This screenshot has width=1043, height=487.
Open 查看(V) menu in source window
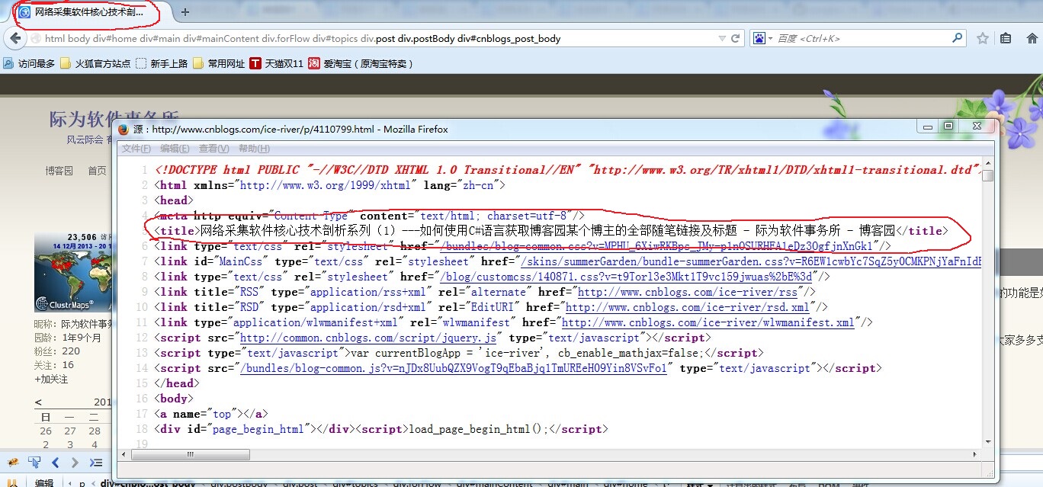(x=213, y=149)
